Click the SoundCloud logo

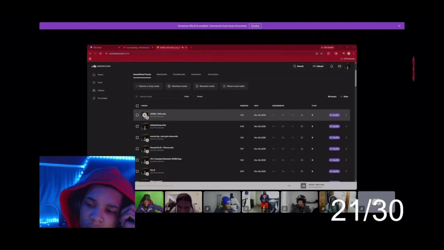[x=101, y=66]
